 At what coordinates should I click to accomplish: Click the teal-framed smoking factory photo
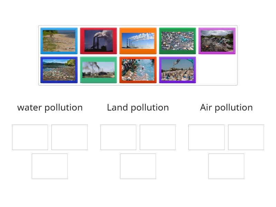coord(98,69)
